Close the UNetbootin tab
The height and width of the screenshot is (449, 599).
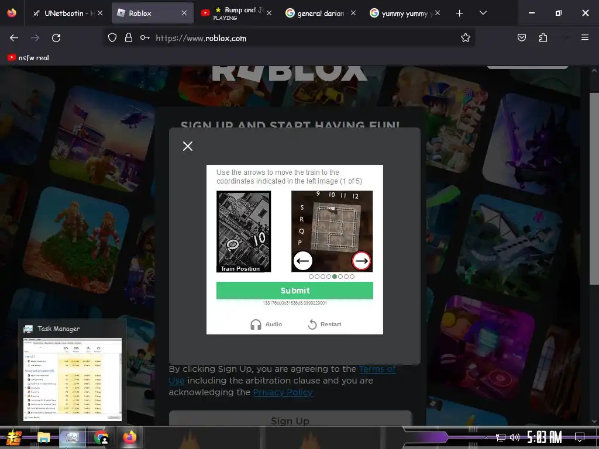100,13
